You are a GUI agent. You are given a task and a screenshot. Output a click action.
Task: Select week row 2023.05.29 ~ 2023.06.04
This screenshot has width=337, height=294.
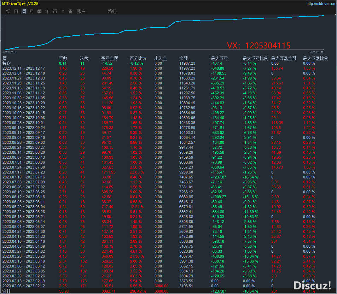click(x=24, y=207)
